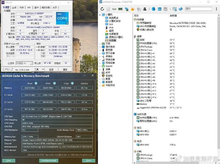The image size is (220, 164).
Task: Click the networked computers toolbar icon
Action: (127, 9)
